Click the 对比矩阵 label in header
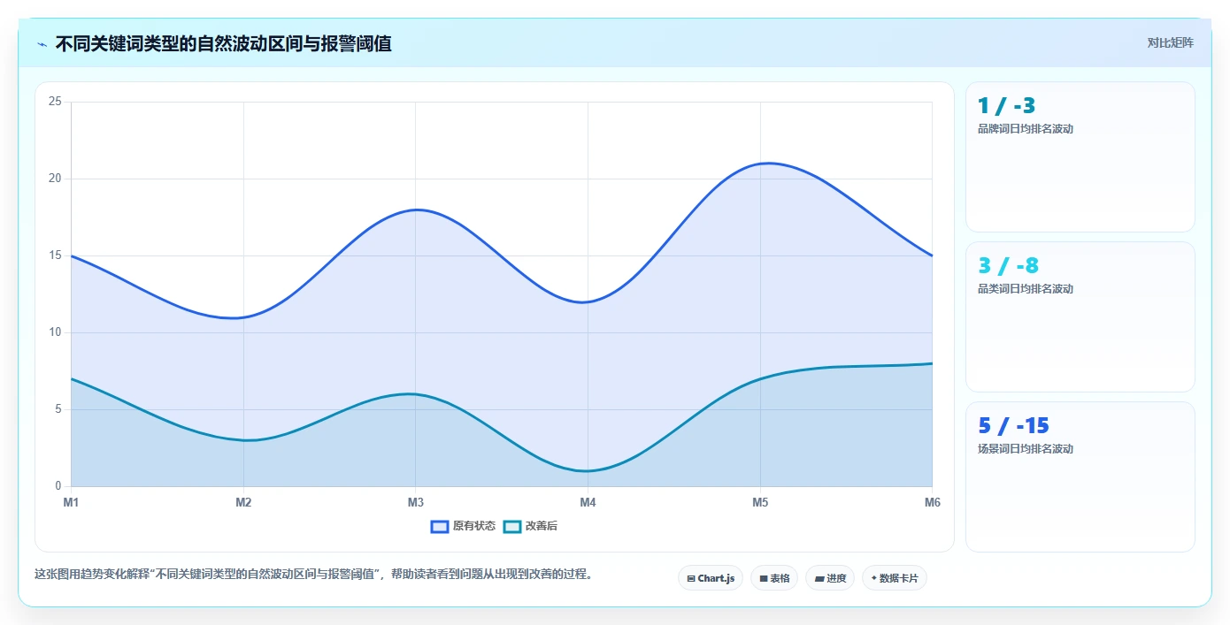The width and height of the screenshot is (1230, 625). click(1170, 42)
